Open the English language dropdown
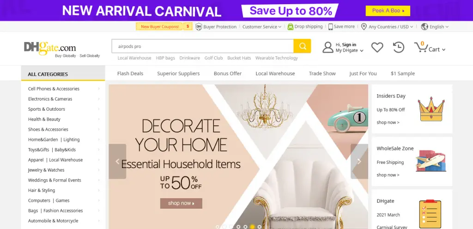473x229 pixels. [435, 27]
